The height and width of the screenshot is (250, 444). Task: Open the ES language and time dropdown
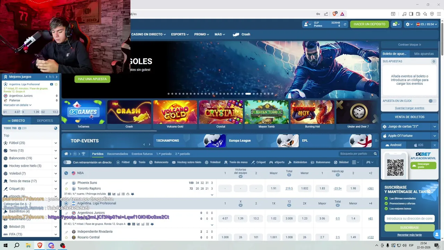(x=427, y=24)
